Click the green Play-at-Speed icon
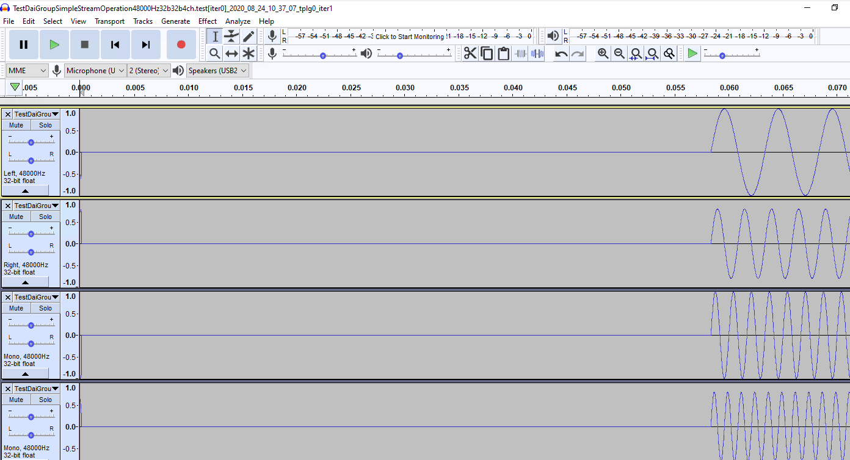The height and width of the screenshot is (460, 850). [x=692, y=54]
